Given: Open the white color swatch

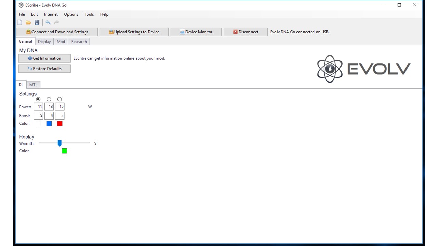Looking at the screenshot, I should coord(38,124).
